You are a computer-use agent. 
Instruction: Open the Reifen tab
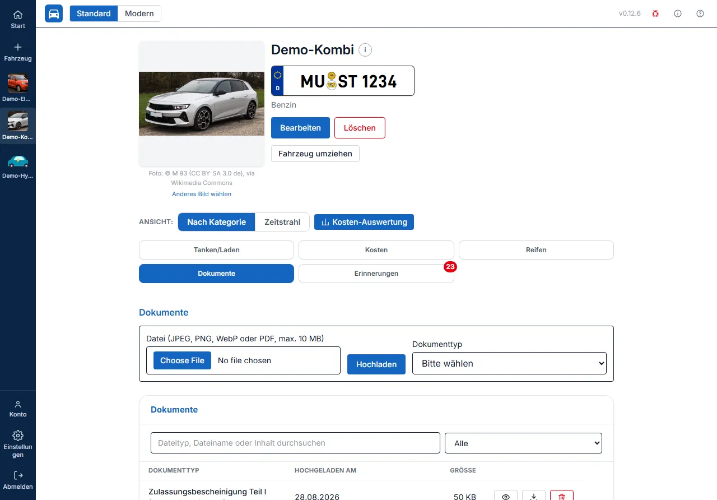pos(536,250)
